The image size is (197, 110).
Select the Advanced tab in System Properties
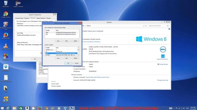click(x=33, y=18)
